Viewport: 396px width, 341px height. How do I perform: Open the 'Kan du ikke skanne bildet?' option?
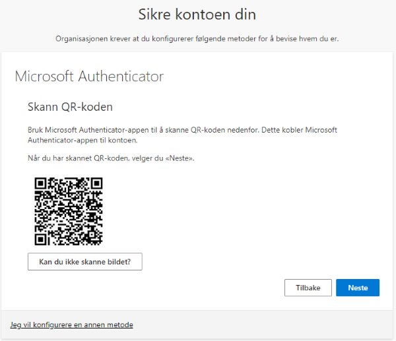[x=85, y=261]
